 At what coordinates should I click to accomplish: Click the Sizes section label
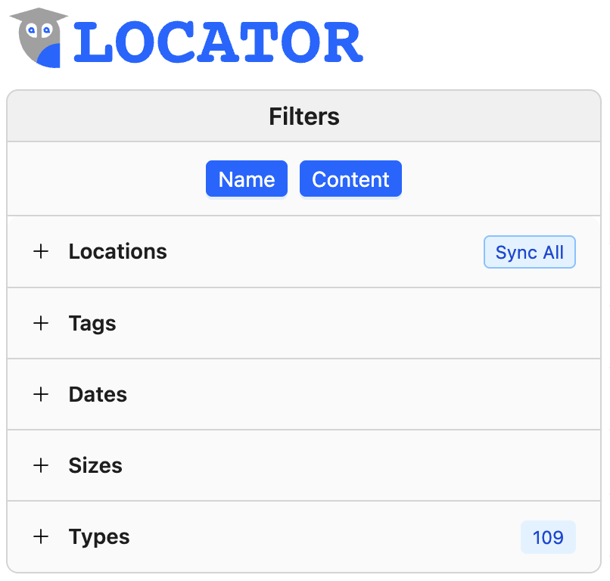[95, 465]
